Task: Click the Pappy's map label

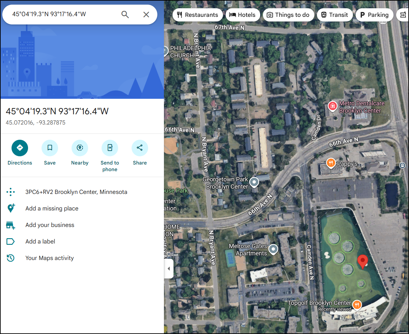Action: [347, 164]
